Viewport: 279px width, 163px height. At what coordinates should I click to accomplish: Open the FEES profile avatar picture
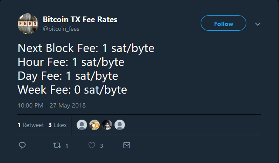tap(28, 24)
